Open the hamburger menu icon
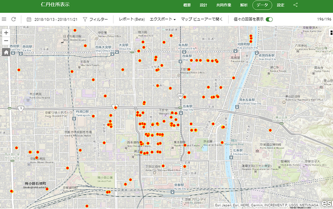Viewport: 333px width, 209px height. (x=4, y=19)
